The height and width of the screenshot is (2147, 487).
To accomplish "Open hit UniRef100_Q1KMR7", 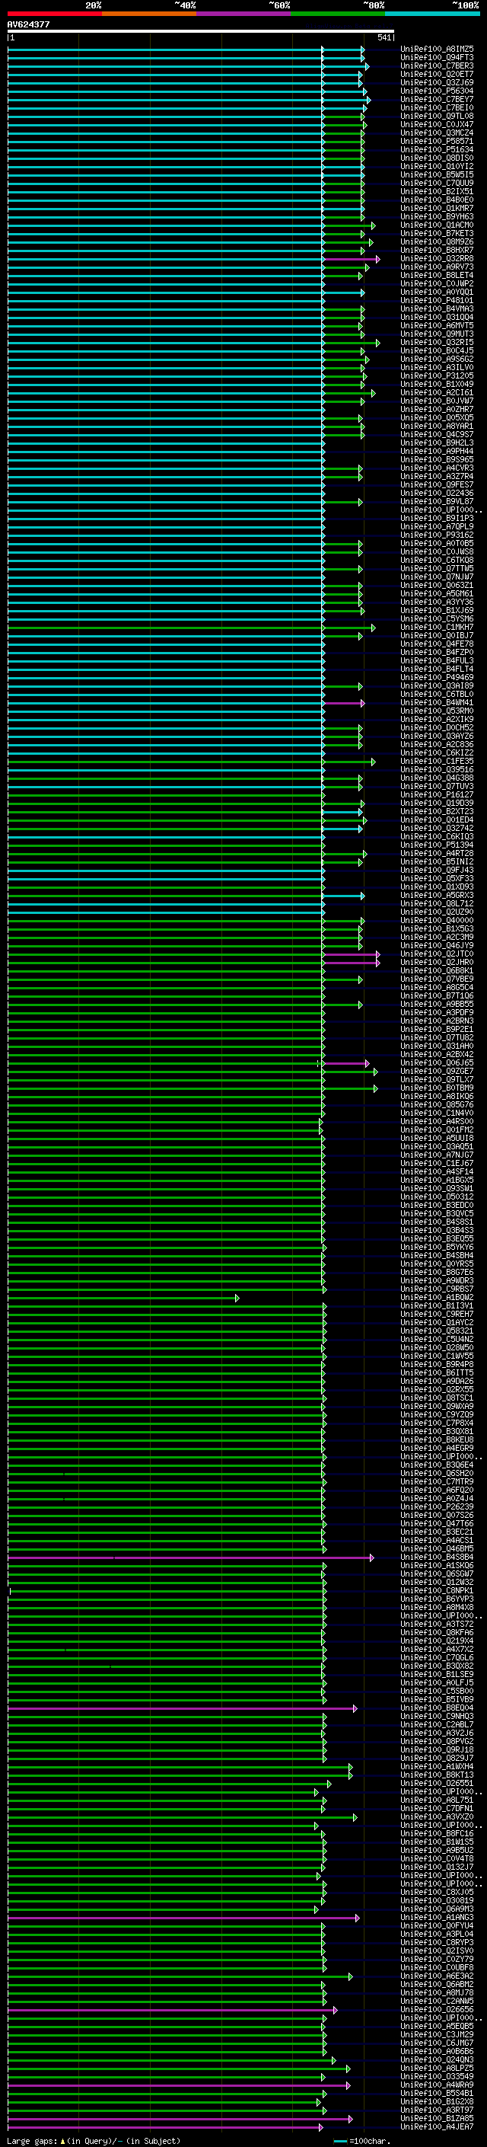I will coord(437,209).
